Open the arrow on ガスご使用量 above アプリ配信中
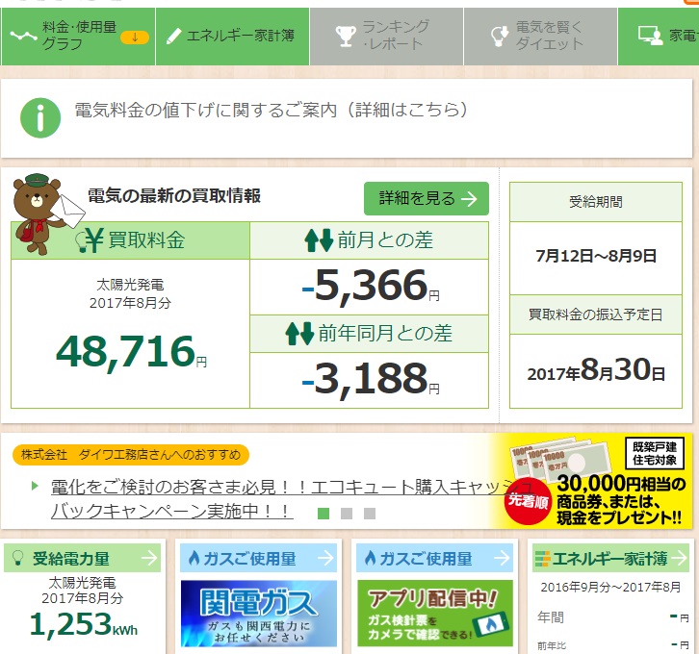Screen dimensions: 699x654 (502, 558)
